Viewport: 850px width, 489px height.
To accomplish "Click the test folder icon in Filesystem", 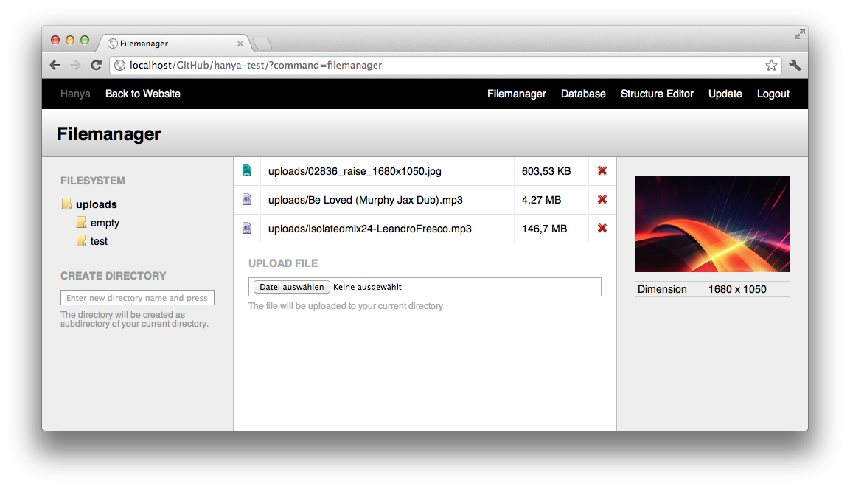I will click(82, 240).
